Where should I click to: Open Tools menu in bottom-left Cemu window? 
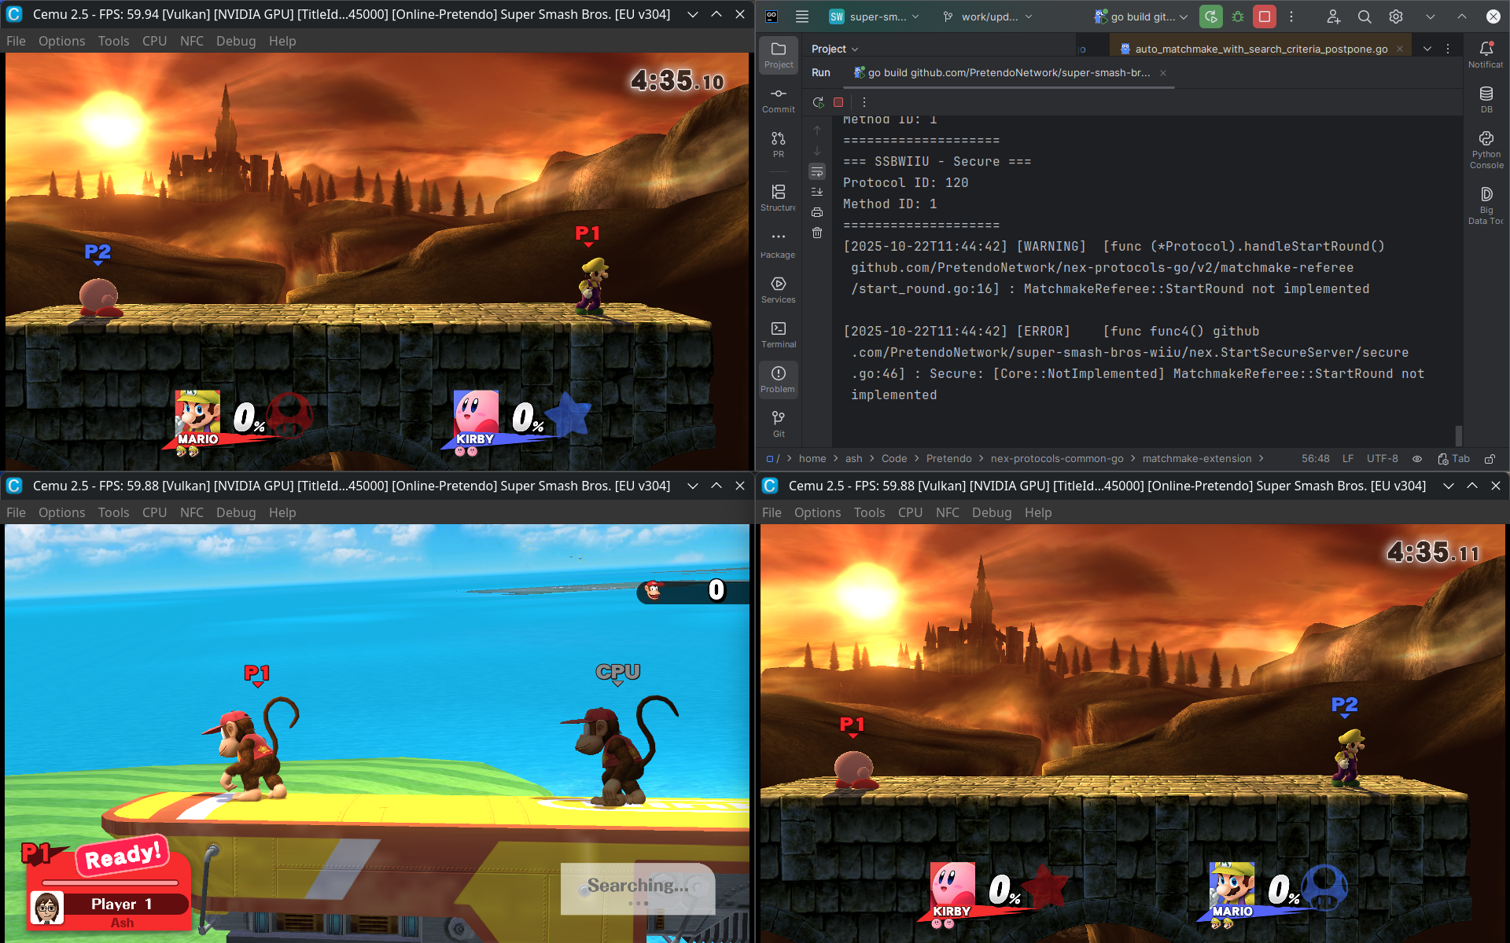(x=113, y=512)
